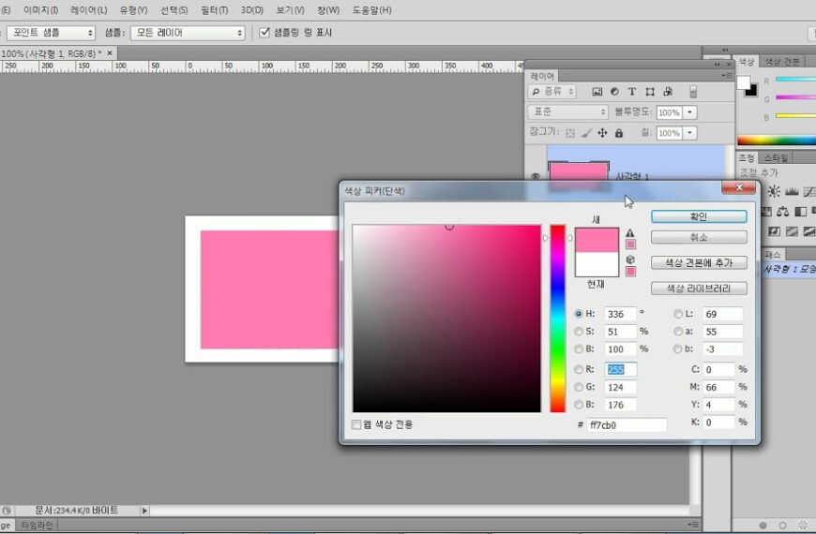Click 색상 견본에 추가 button
Viewport: 816px width, 534px height.
699,262
